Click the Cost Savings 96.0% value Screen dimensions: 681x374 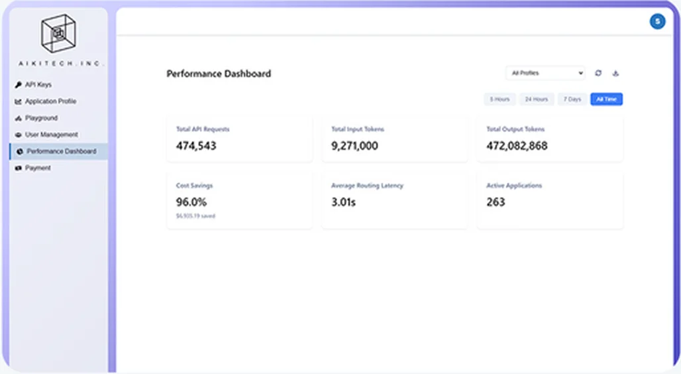tap(191, 202)
